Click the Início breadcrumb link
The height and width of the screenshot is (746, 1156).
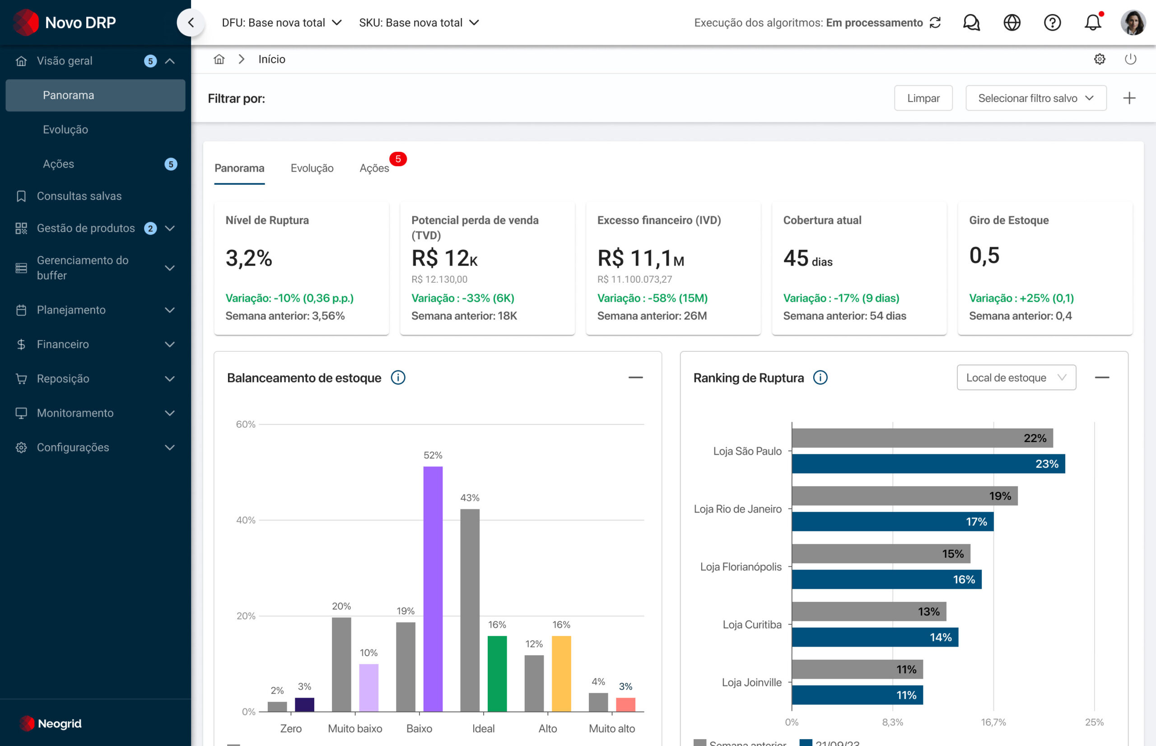coord(272,59)
